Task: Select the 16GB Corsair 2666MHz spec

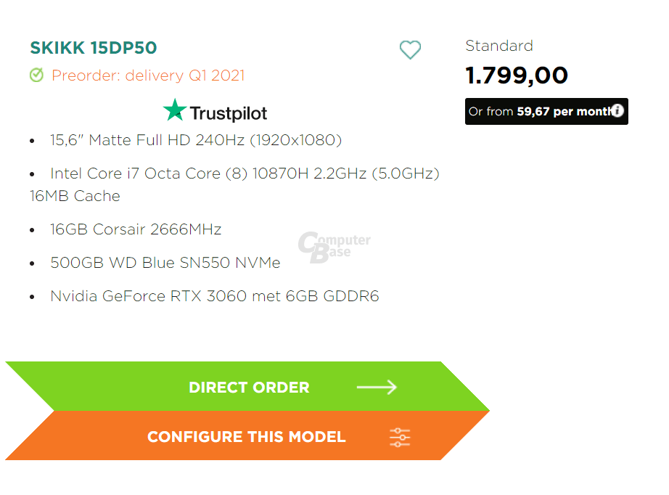Action: tap(136, 229)
